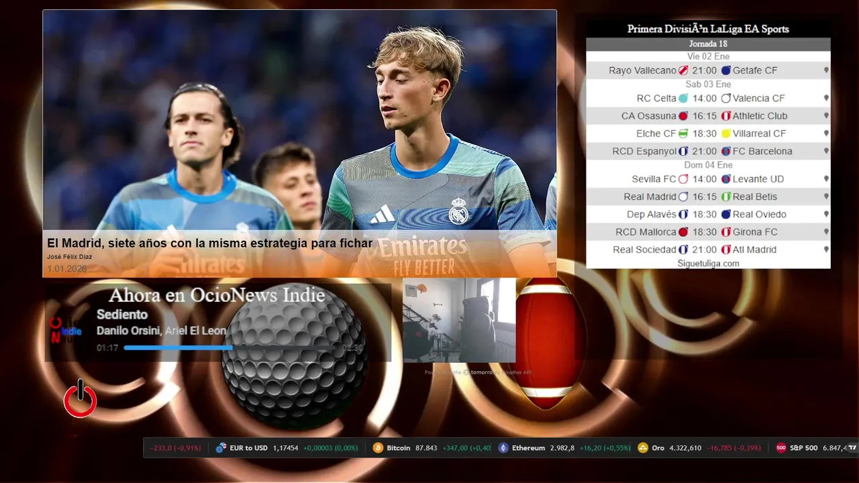Open the Real Madrid players news photo
The height and width of the screenshot is (483, 859).
point(299,144)
